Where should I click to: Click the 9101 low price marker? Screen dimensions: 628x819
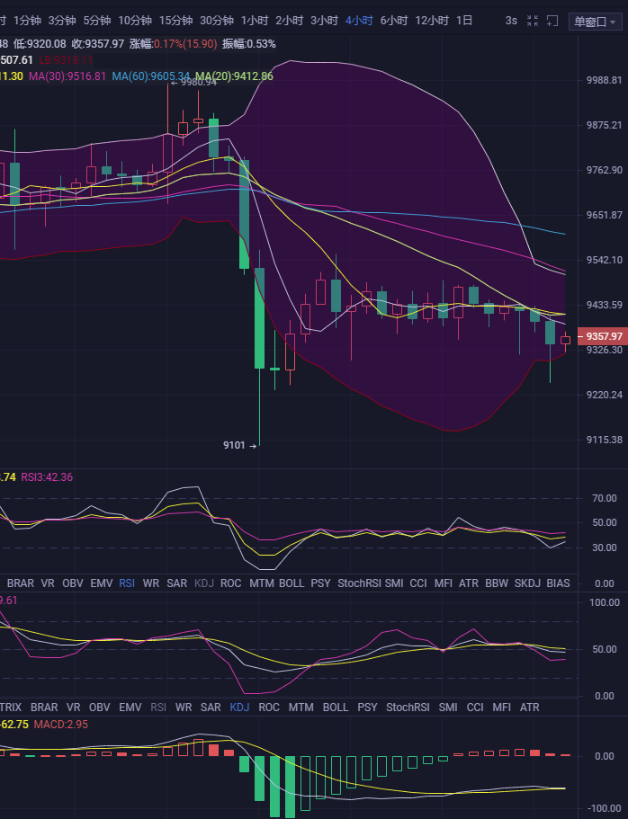[x=234, y=445]
